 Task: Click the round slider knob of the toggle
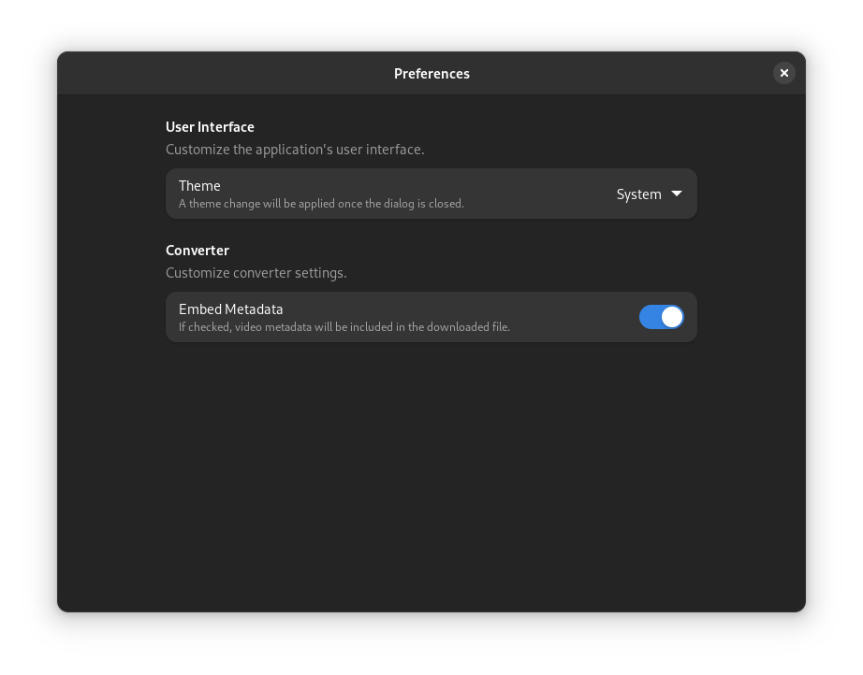point(671,317)
